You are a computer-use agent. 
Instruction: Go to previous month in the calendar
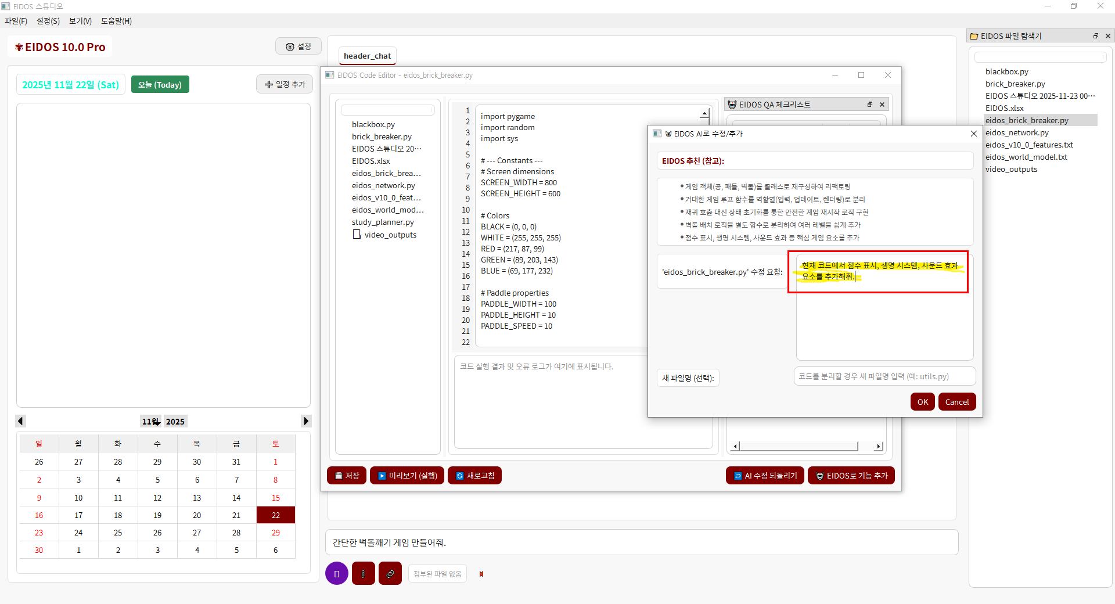coord(21,421)
